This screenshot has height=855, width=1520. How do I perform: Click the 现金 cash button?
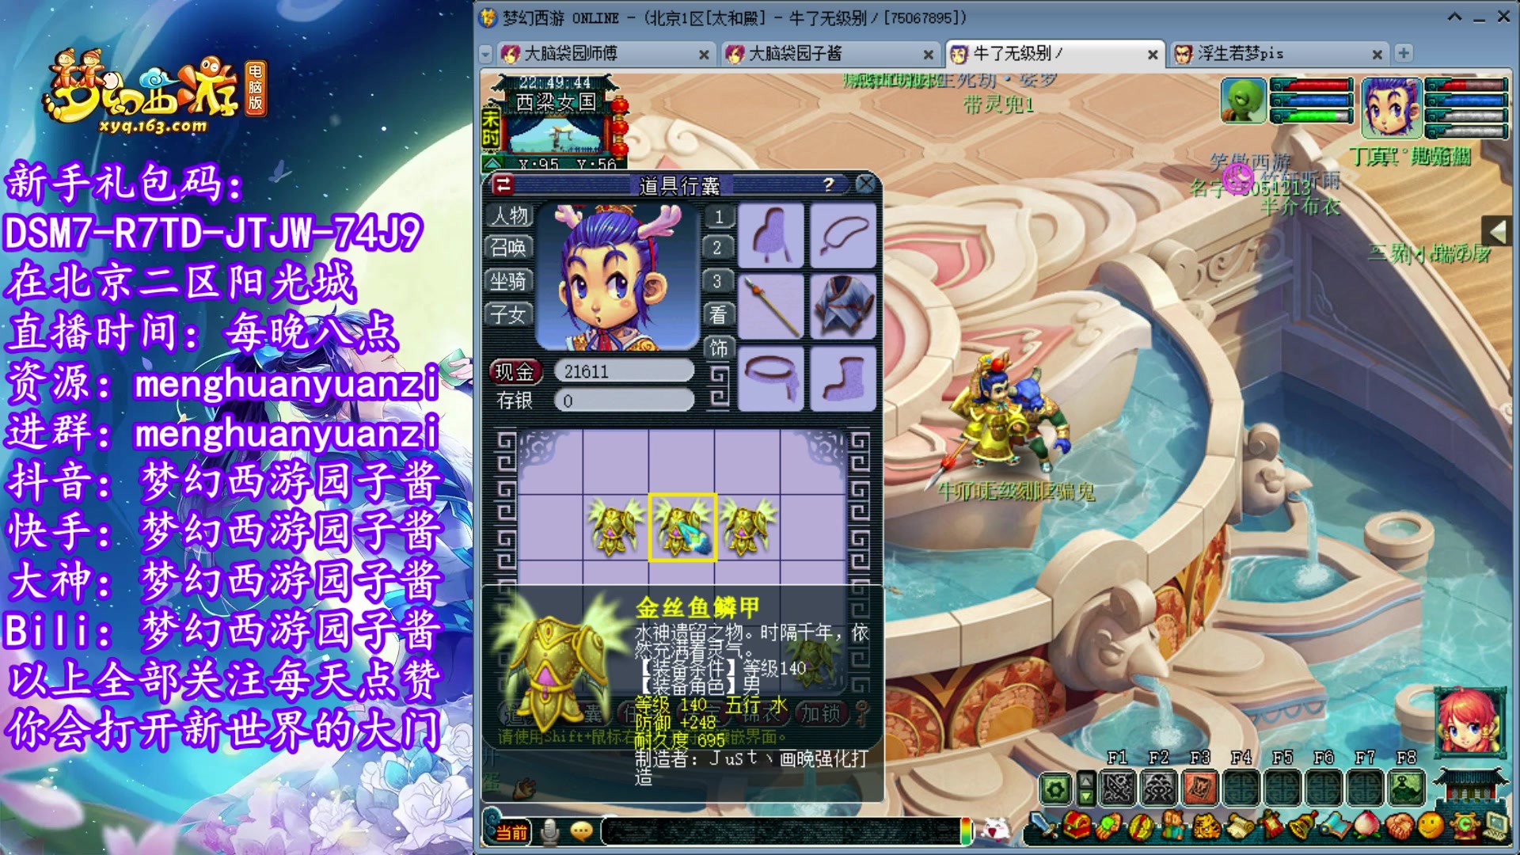point(515,371)
